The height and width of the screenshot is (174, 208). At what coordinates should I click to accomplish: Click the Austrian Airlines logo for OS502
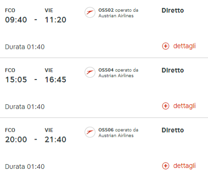(90, 13)
